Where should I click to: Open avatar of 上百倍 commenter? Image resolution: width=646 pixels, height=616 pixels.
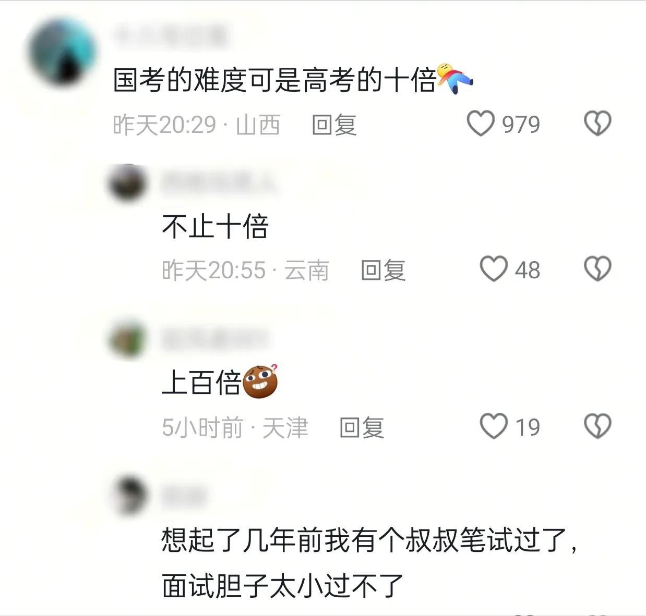pyautogui.click(x=128, y=339)
